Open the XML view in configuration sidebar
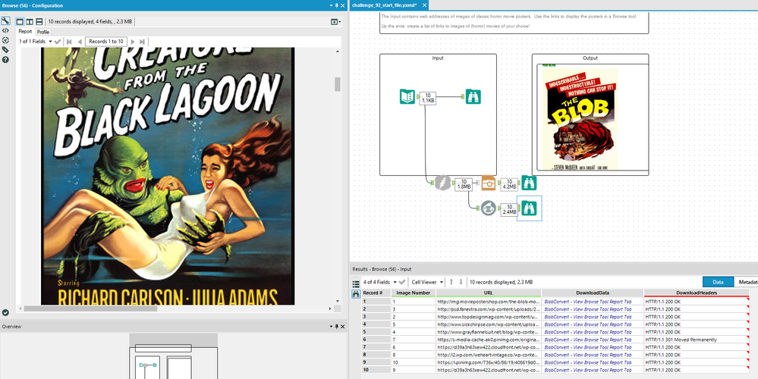Image resolution: width=758 pixels, height=379 pixels. point(5,30)
